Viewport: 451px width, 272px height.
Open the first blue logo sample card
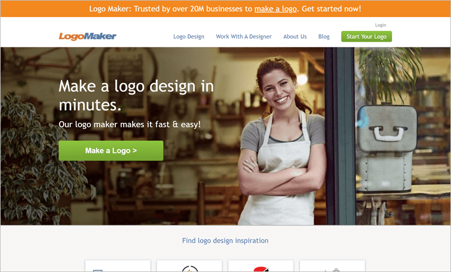tap(118, 266)
